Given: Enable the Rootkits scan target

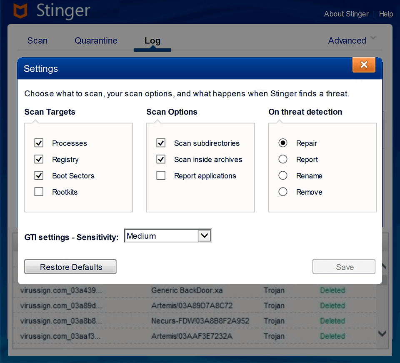Looking at the screenshot, I should pyautogui.click(x=39, y=192).
